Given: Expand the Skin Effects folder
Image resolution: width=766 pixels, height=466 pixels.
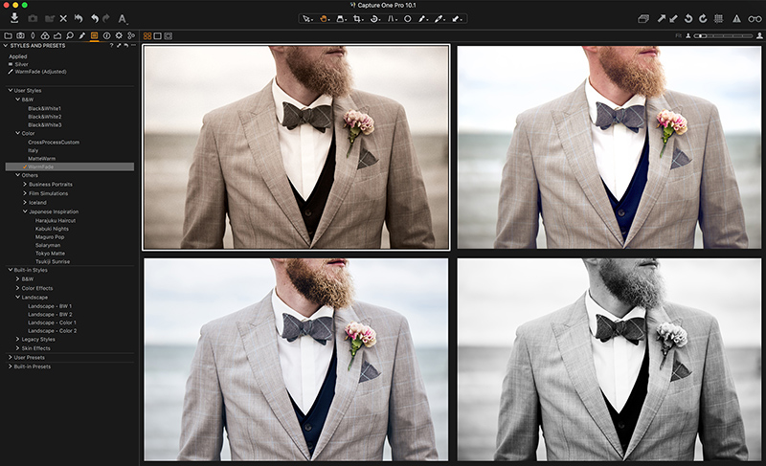Looking at the screenshot, I should coord(17,348).
